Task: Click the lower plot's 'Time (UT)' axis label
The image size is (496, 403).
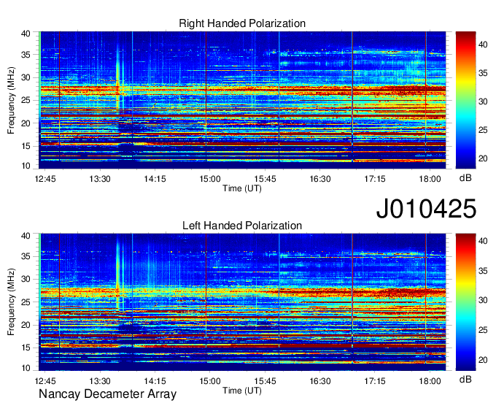Action: 242,391
